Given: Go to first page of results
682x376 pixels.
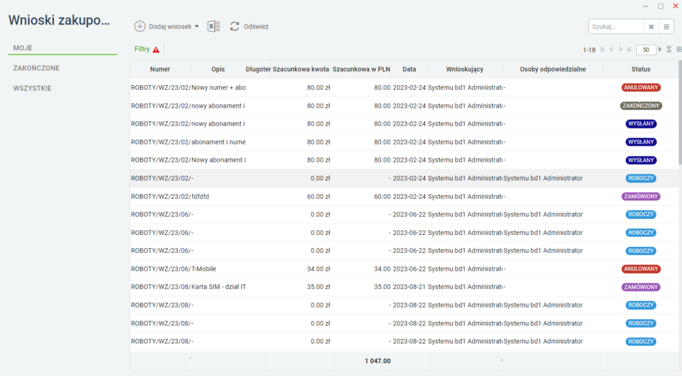Looking at the screenshot, I should tap(602, 49).
